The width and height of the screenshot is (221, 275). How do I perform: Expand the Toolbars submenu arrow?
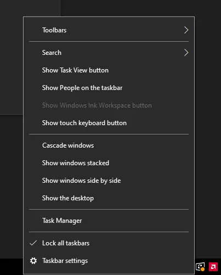point(186,30)
